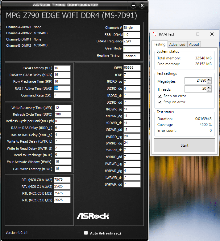
Task: Enable the Auto Refresh(sec.) checkbox
Action: (86, 233)
